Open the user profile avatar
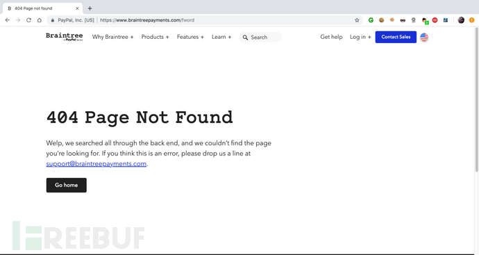 point(461,20)
